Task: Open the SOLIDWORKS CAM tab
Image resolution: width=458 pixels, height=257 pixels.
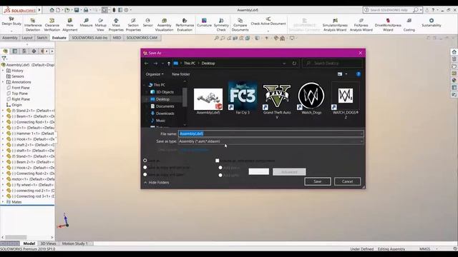Action: [x=142, y=38]
